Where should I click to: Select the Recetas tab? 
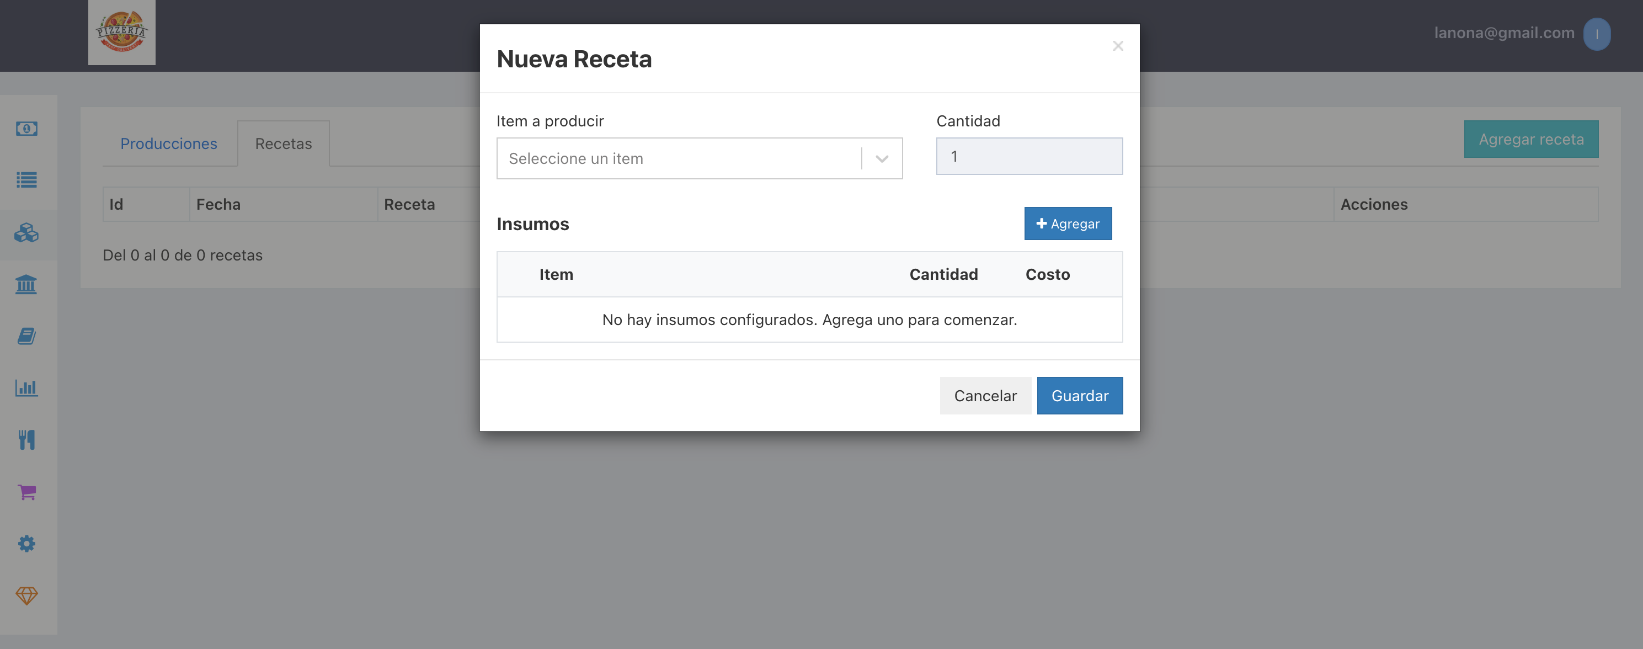click(284, 143)
